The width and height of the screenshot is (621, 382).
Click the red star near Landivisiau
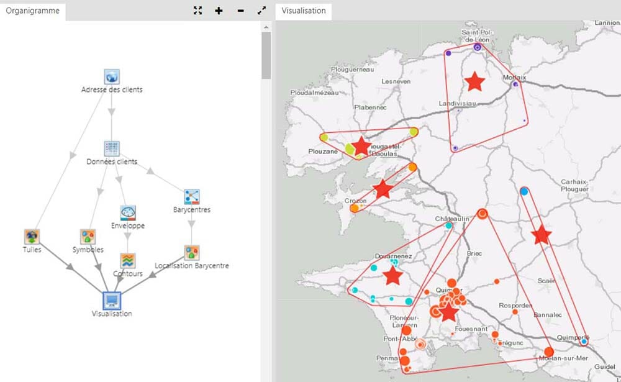click(475, 81)
